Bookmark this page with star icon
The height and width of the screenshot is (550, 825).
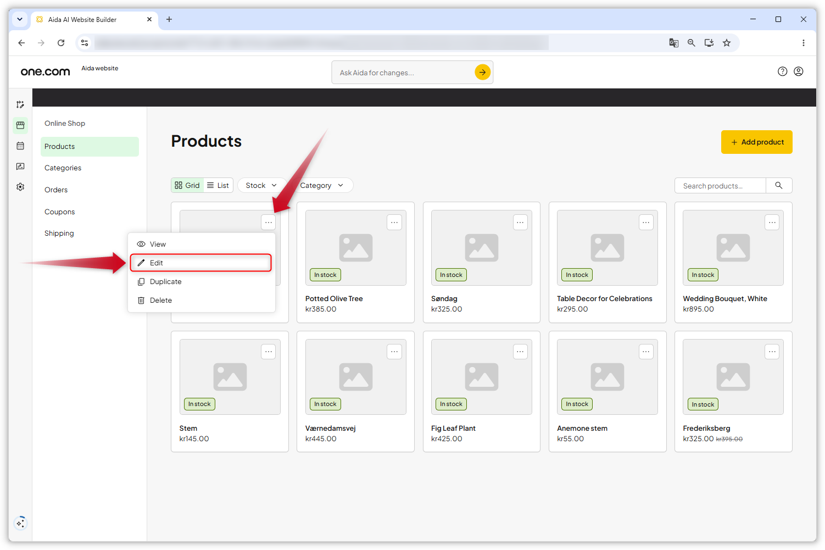click(727, 43)
